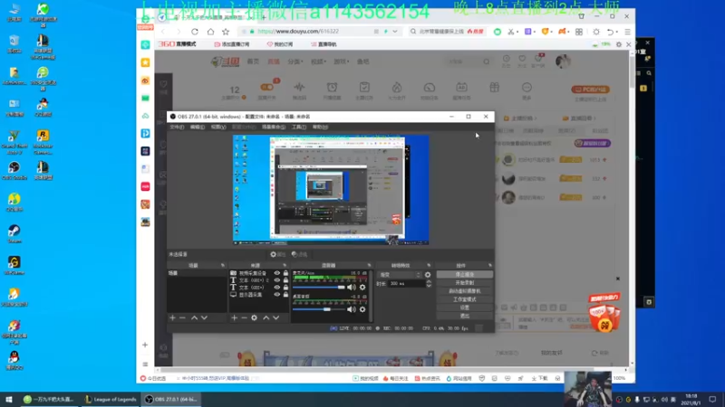Screen dimensions: 725x407
Task: Expand the 视频 dropdown in the Douyu navigation
Action: pyautogui.click(x=318, y=62)
